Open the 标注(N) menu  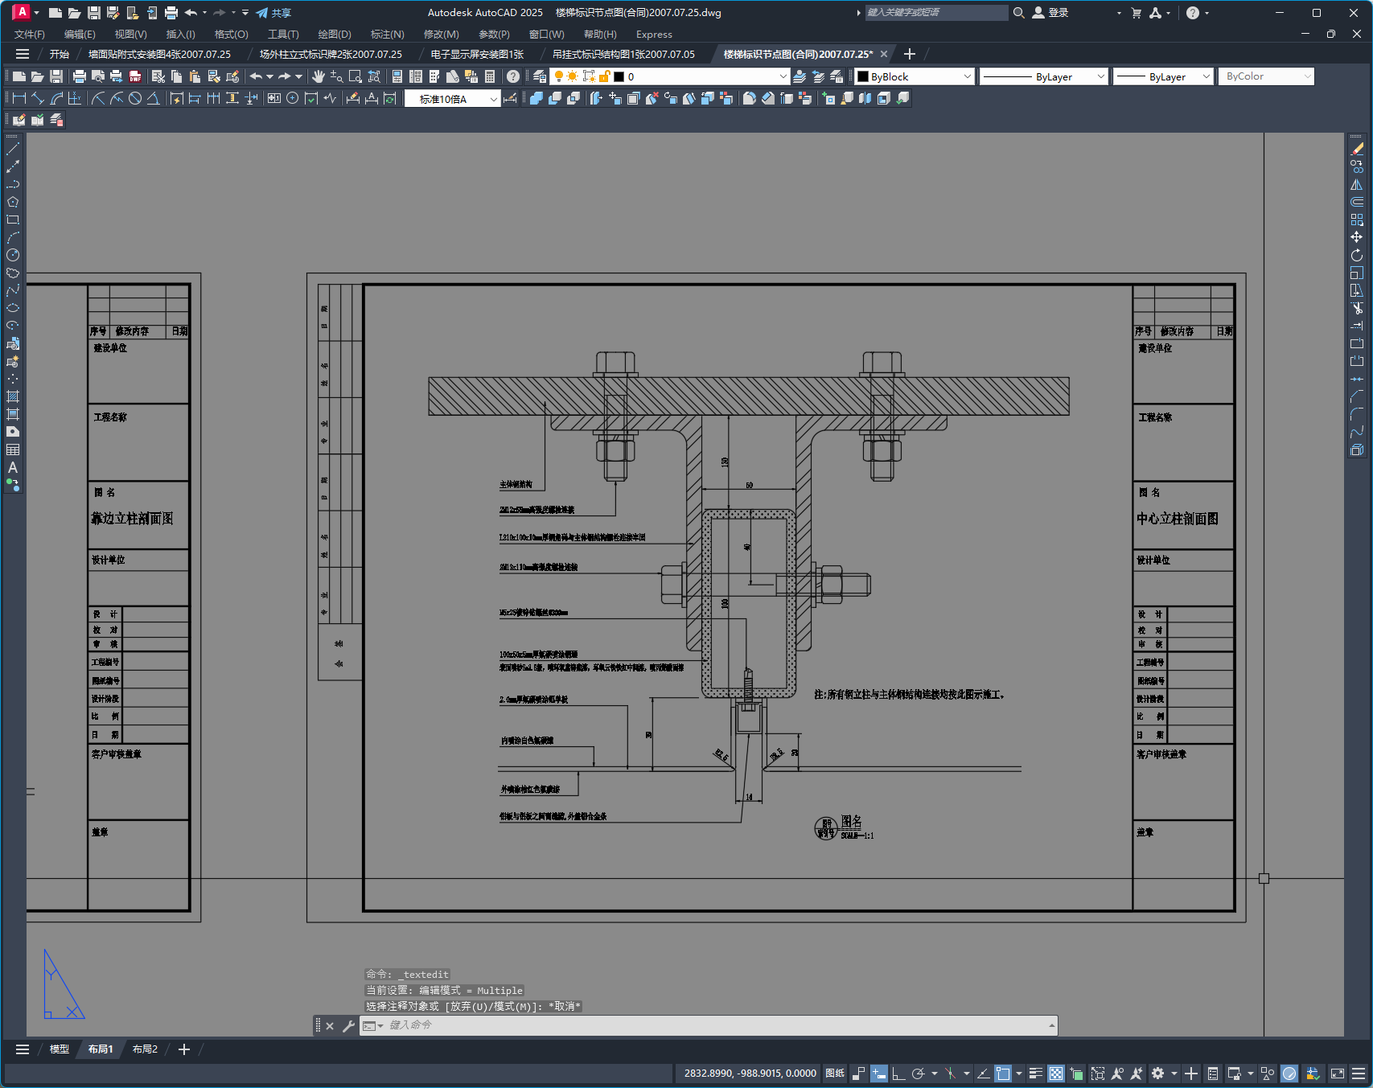pyautogui.click(x=387, y=35)
